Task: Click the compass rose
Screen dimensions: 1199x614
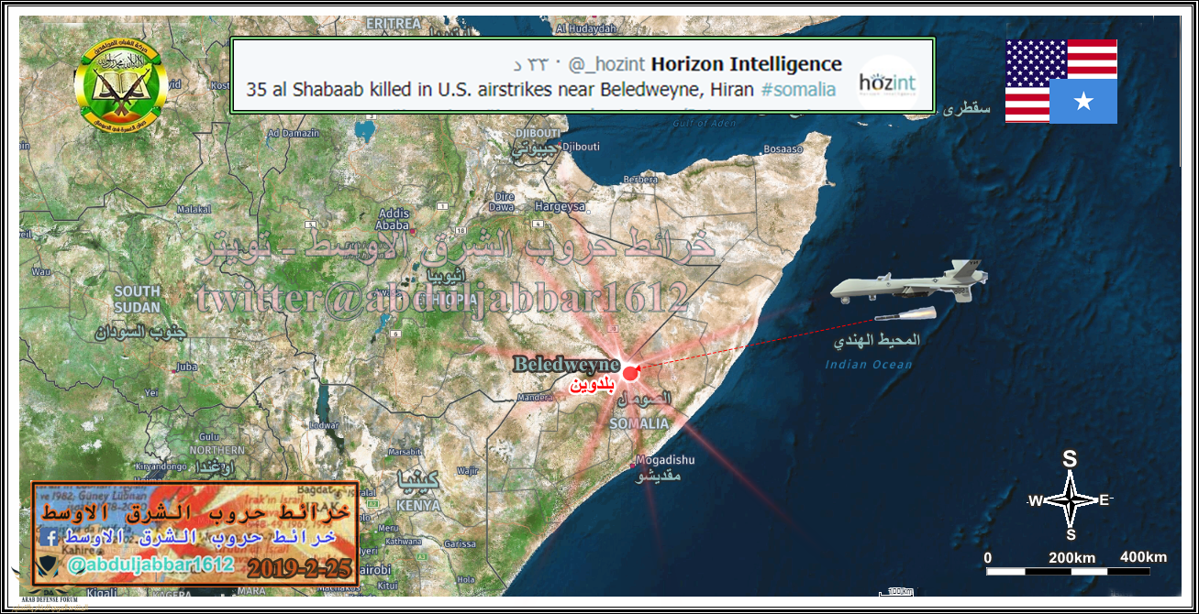Action: pyautogui.click(x=1071, y=499)
